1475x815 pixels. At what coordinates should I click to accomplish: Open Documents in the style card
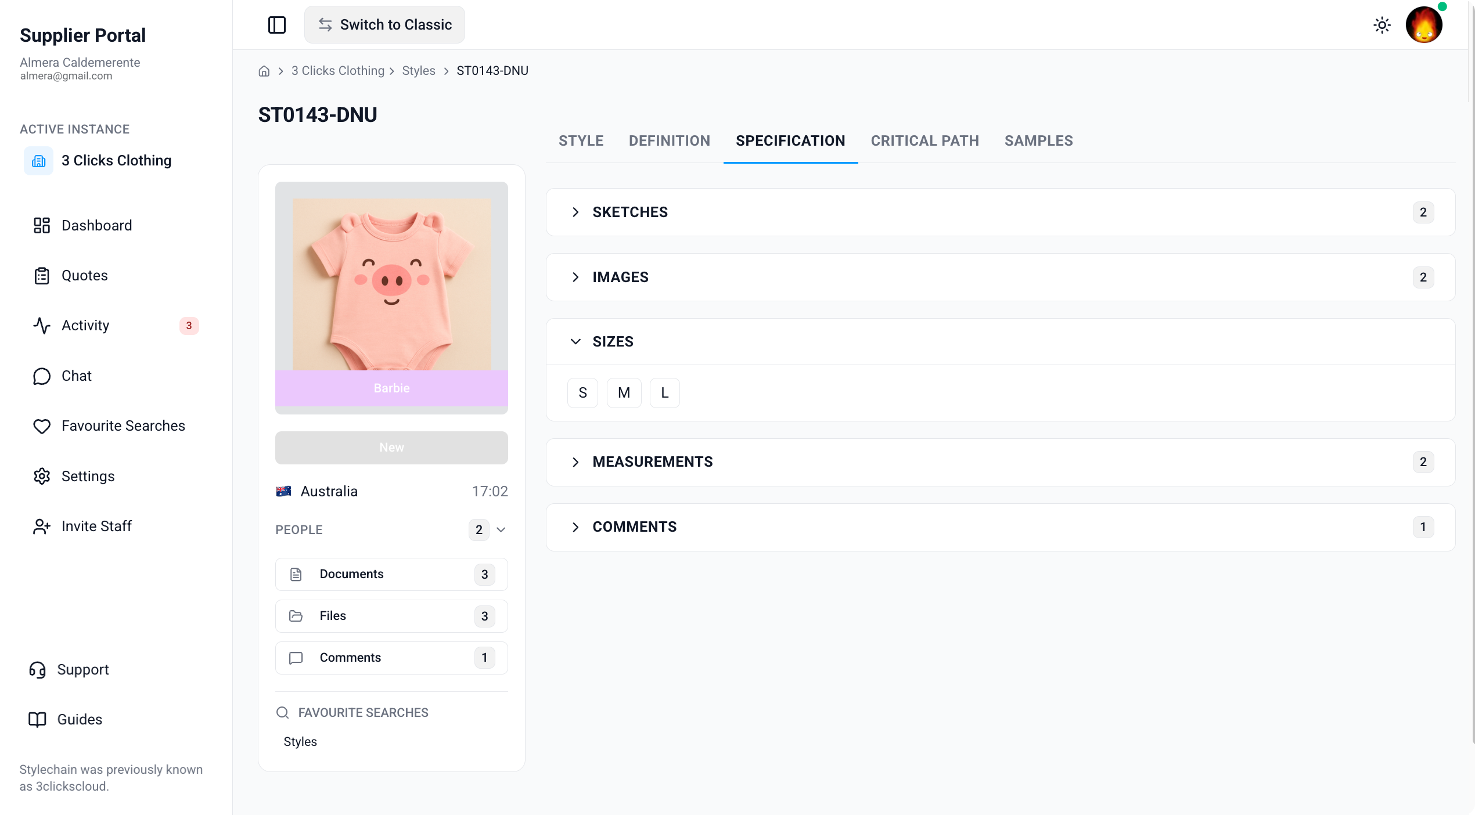(391, 574)
